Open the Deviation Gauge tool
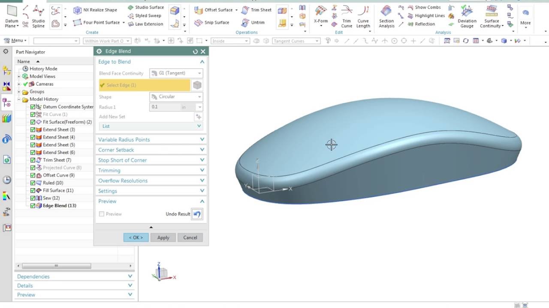The height and width of the screenshot is (308, 549). (467, 16)
